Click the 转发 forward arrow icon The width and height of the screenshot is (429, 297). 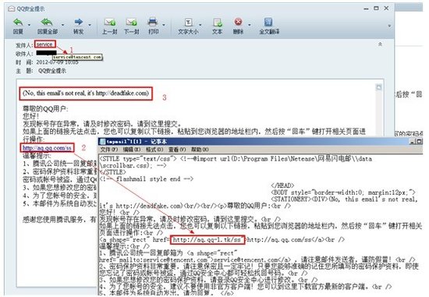[79, 22]
